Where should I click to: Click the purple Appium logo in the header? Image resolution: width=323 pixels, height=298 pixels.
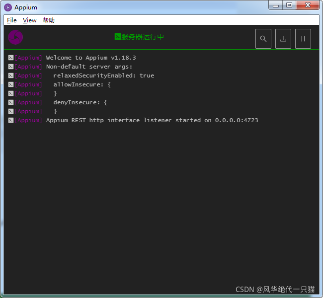(x=15, y=37)
